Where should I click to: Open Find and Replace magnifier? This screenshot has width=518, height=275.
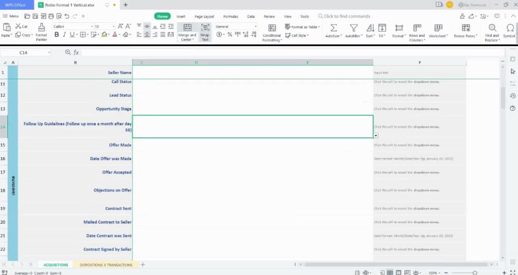click(492, 28)
